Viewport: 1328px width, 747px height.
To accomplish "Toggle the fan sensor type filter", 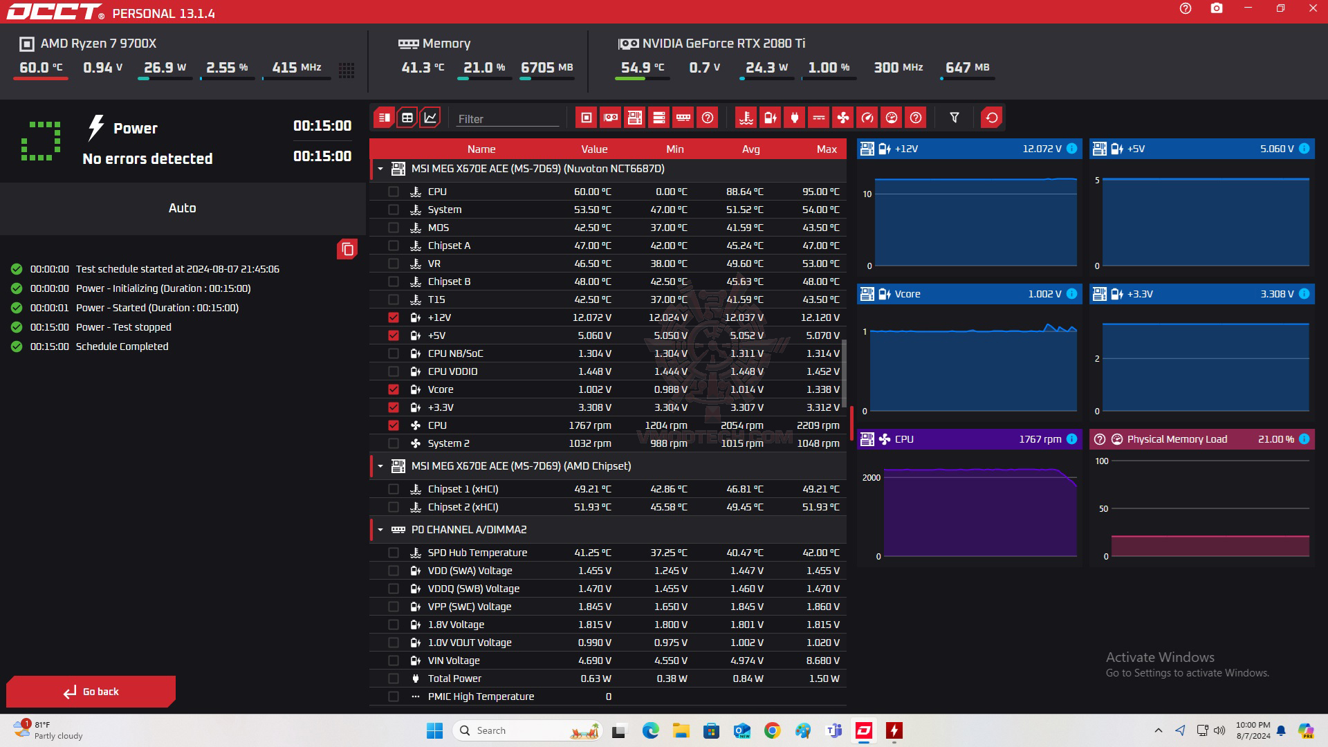I will pos(842,118).
